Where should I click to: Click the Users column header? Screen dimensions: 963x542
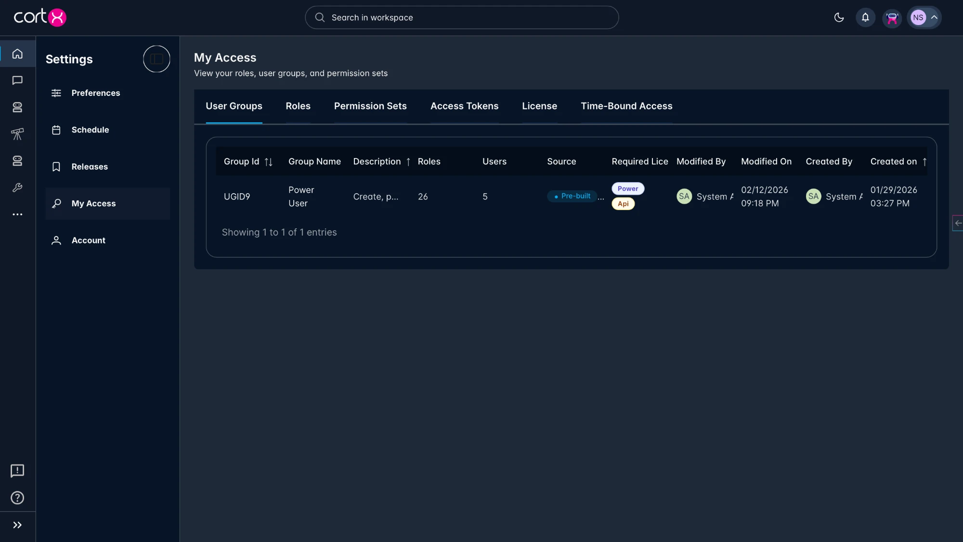click(495, 161)
